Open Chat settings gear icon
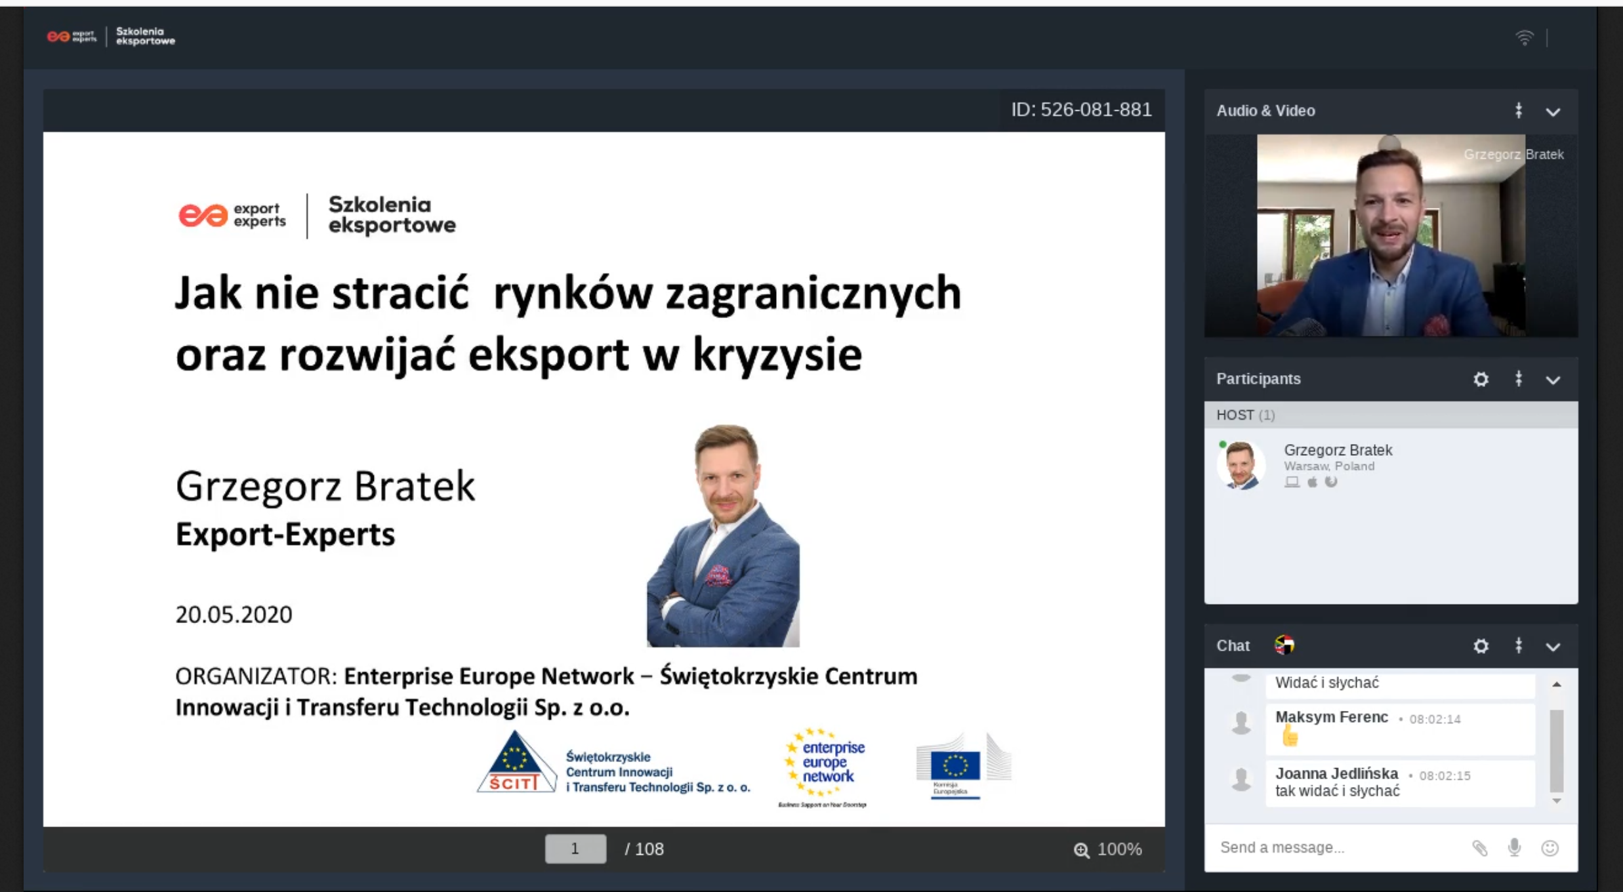Viewport: 1623px width, 892px height. click(x=1481, y=646)
